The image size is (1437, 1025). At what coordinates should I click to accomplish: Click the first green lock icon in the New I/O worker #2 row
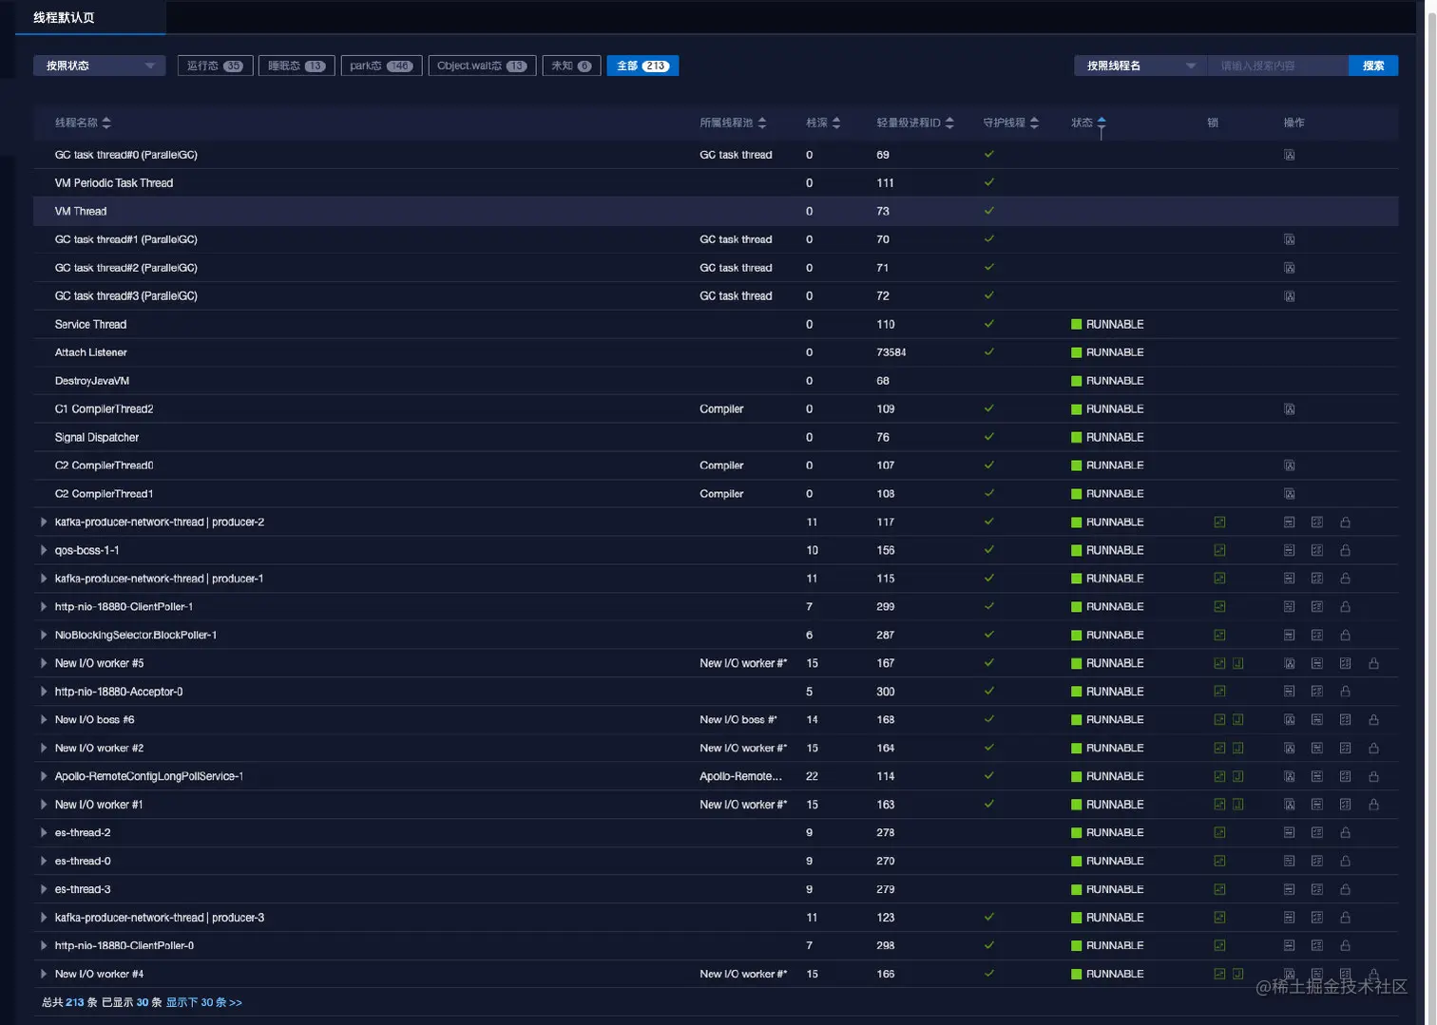click(x=1219, y=749)
